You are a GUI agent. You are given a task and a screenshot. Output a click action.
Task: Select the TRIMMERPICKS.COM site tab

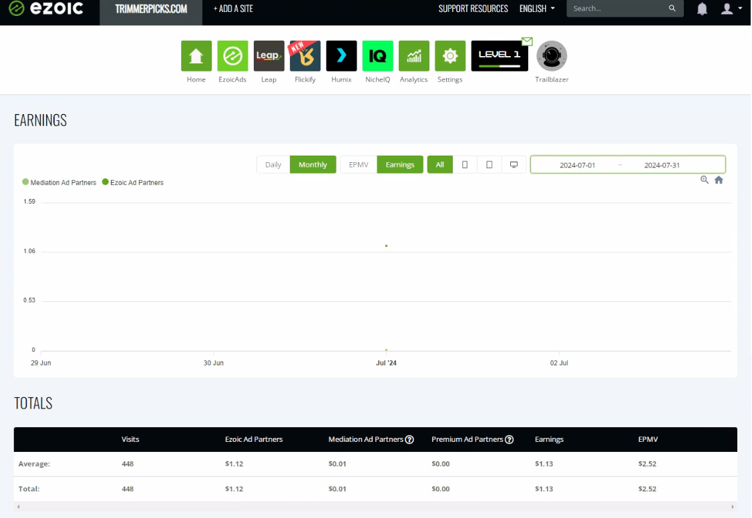151,9
